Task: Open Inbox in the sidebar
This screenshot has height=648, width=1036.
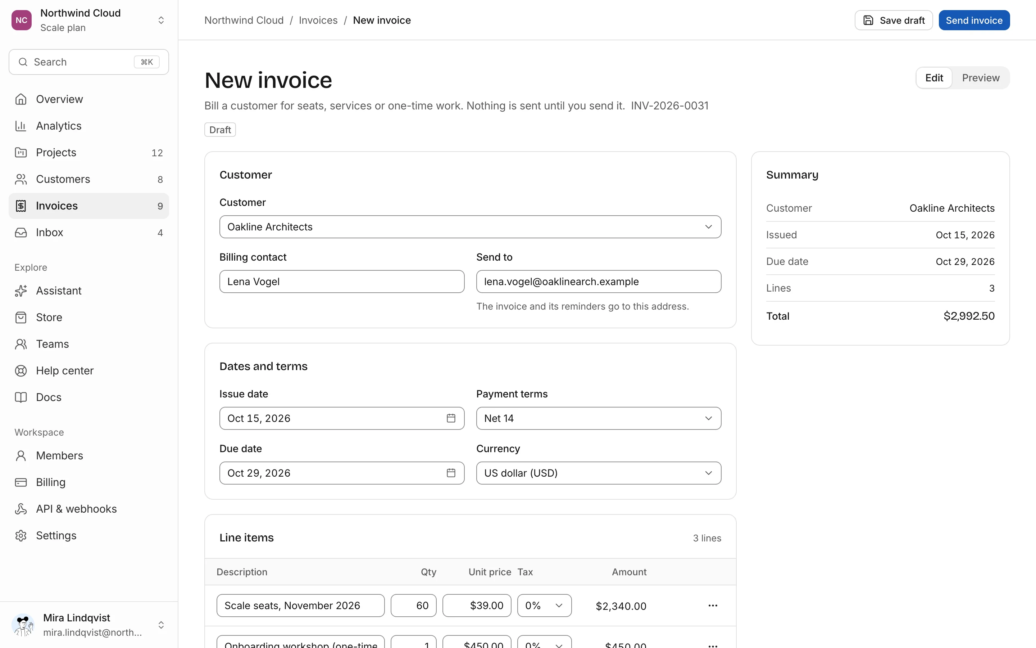Action: pos(88,232)
